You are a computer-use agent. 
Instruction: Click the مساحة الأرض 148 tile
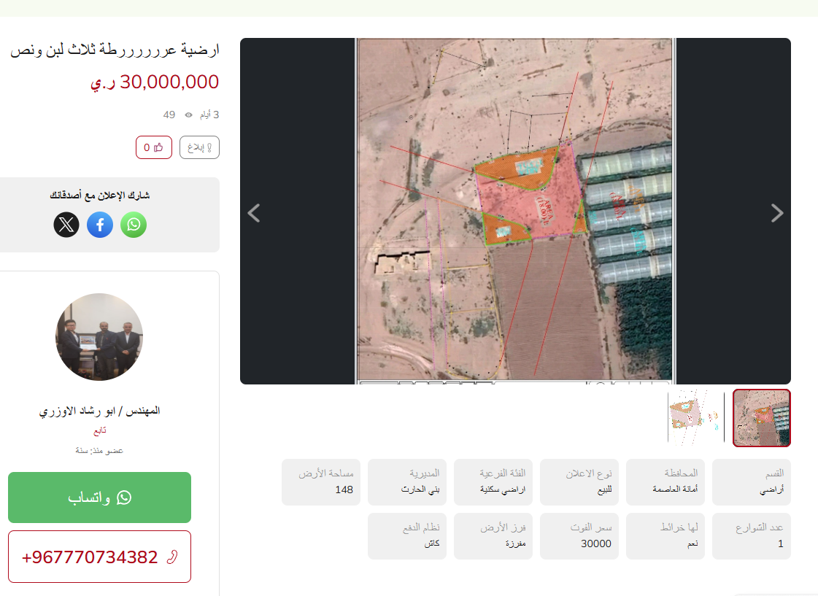(321, 482)
